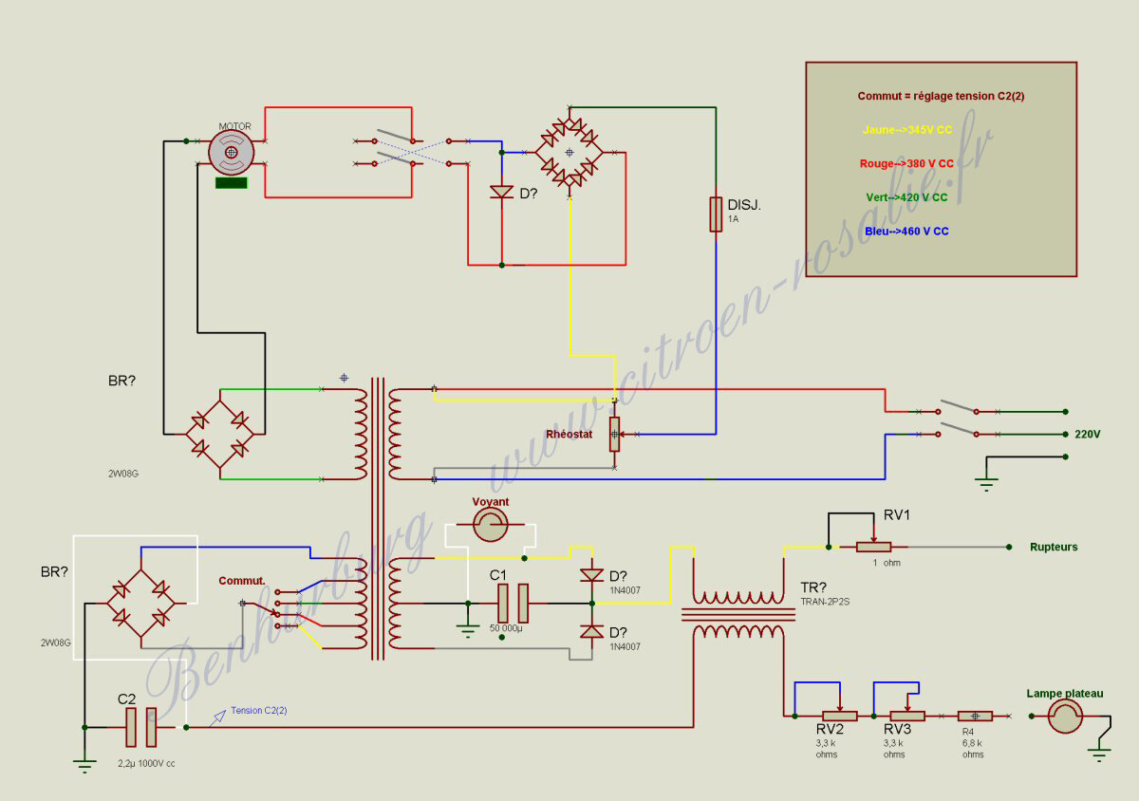This screenshot has height=801, width=1139.
Task: Click the ground symbol beside the 220V input
Action: point(987,486)
